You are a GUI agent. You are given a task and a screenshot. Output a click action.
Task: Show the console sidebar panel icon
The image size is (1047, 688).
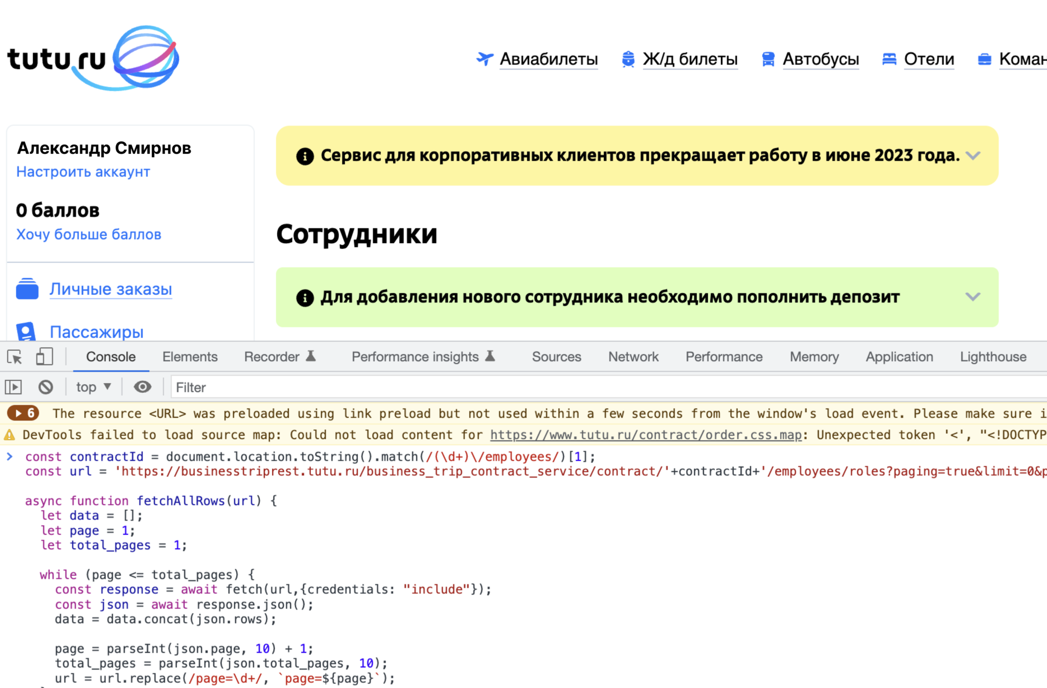pos(13,387)
